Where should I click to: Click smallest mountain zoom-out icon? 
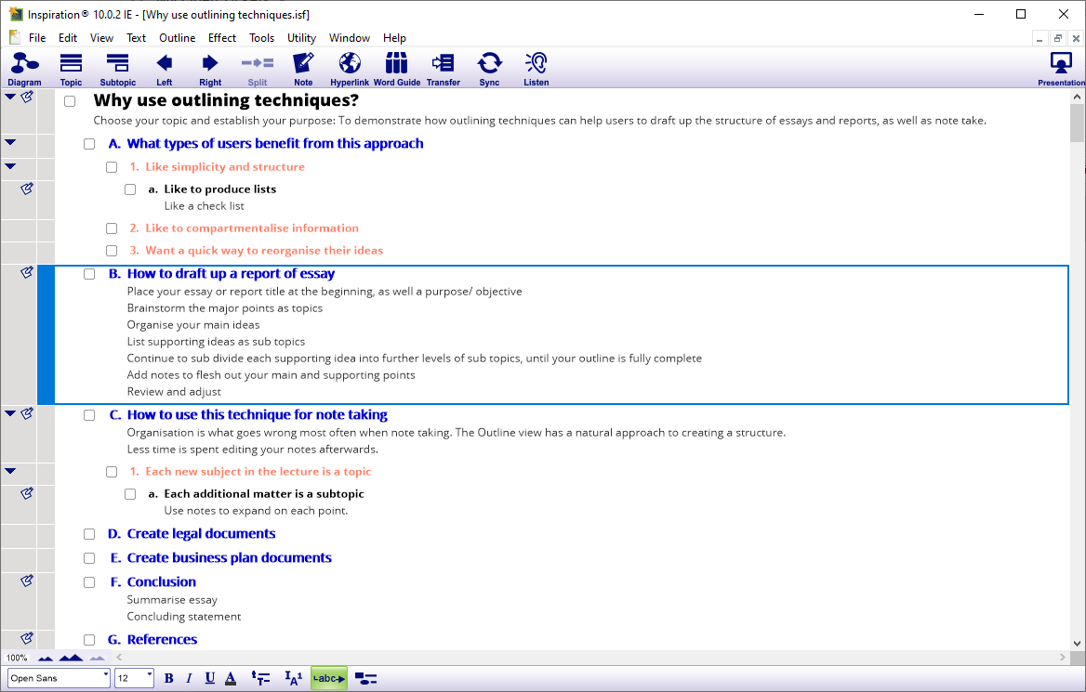[45, 658]
